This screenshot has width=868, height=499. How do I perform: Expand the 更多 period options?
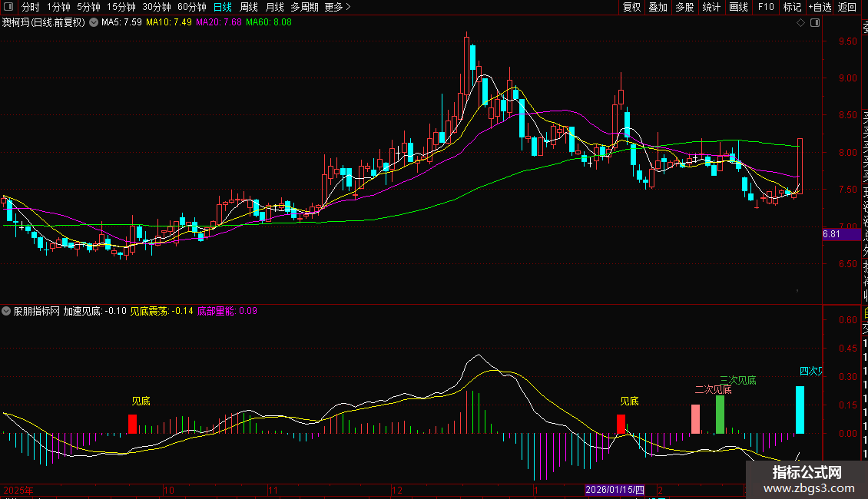click(x=337, y=7)
